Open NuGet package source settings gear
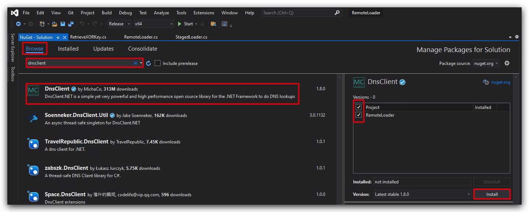The image size is (529, 212). 507,63
